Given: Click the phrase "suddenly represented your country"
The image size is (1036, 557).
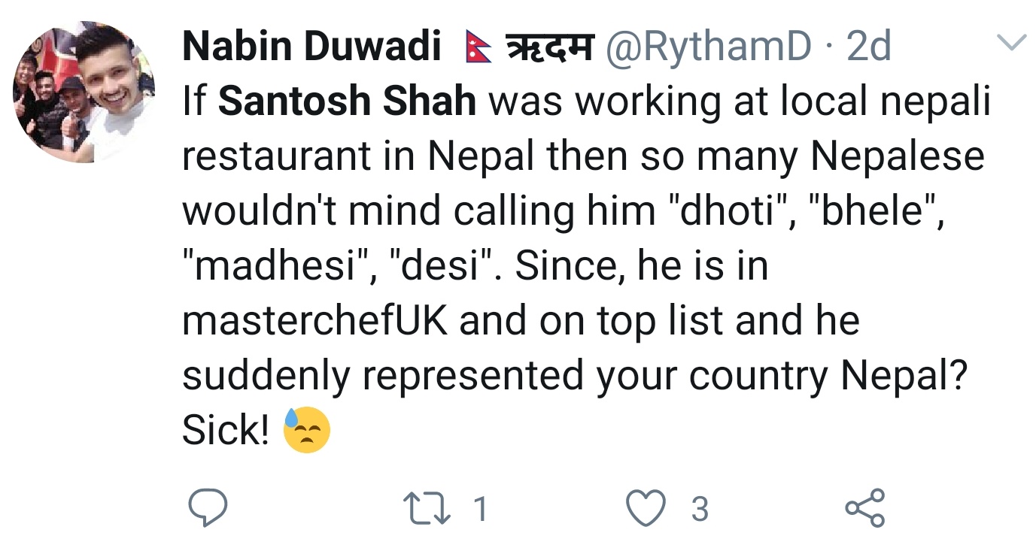Looking at the screenshot, I should [504, 376].
